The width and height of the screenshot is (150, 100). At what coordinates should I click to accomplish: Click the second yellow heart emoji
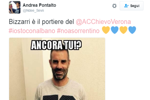123,30
